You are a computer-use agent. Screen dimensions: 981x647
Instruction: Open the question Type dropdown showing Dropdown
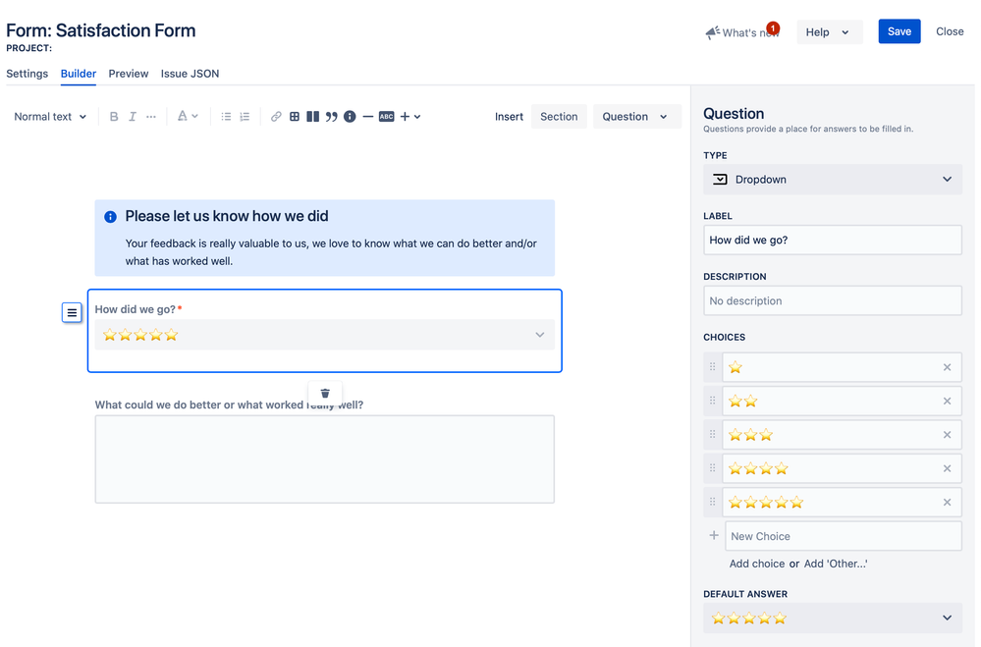[x=832, y=179]
